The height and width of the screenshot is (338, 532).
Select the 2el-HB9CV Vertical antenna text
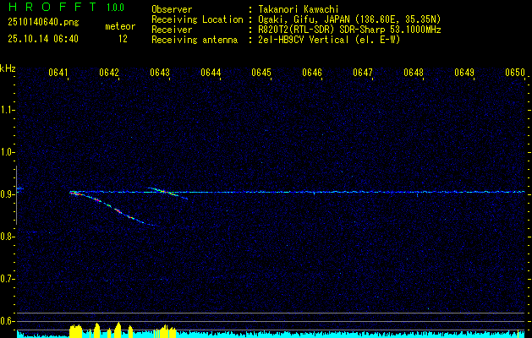(329, 39)
